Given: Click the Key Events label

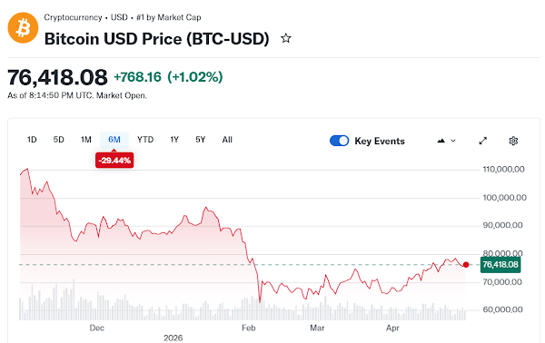Looking at the screenshot, I should [380, 141].
